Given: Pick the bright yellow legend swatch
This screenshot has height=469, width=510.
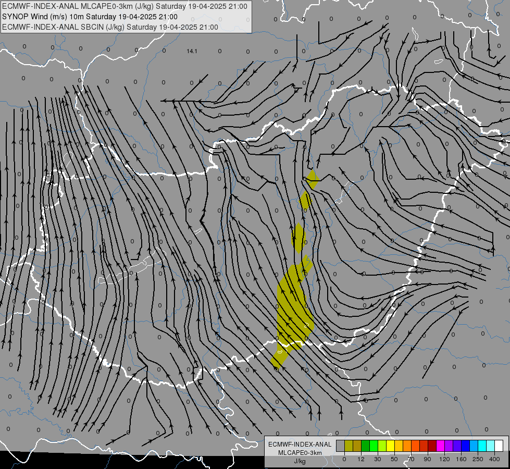Looking at the screenshot, I should (x=390, y=446).
